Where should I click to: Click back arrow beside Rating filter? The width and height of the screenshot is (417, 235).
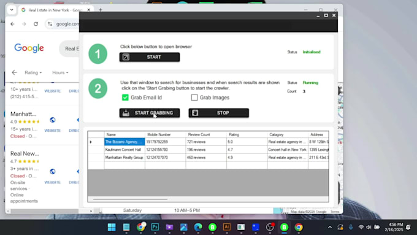14,72
